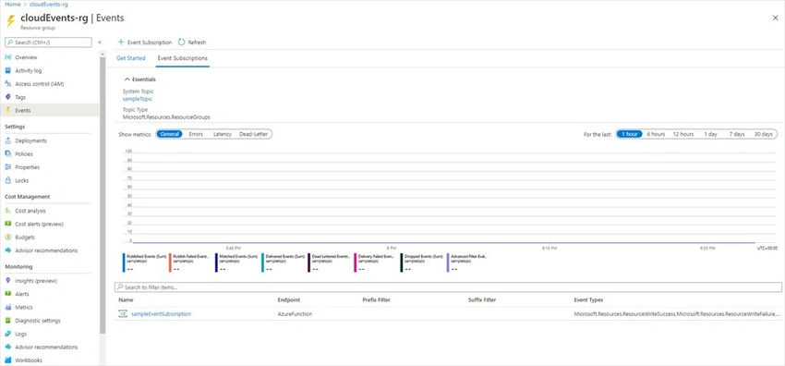Open the Access control (IAM) icon

(x=8, y=84)
